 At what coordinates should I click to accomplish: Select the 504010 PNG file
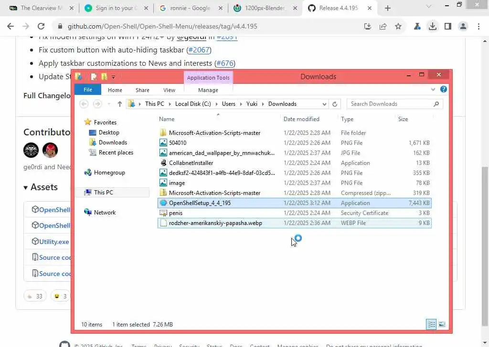pos(294,143)
